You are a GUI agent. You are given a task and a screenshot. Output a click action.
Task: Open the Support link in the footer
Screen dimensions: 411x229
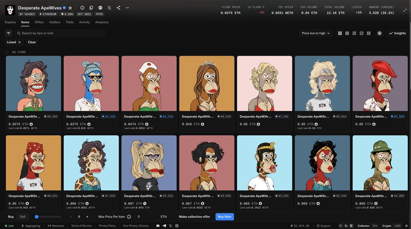pyautogui.click(x=324, y=226)
